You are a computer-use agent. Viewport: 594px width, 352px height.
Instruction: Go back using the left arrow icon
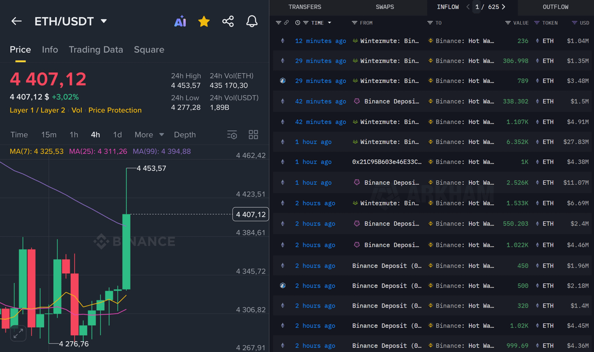pos(16,21)
